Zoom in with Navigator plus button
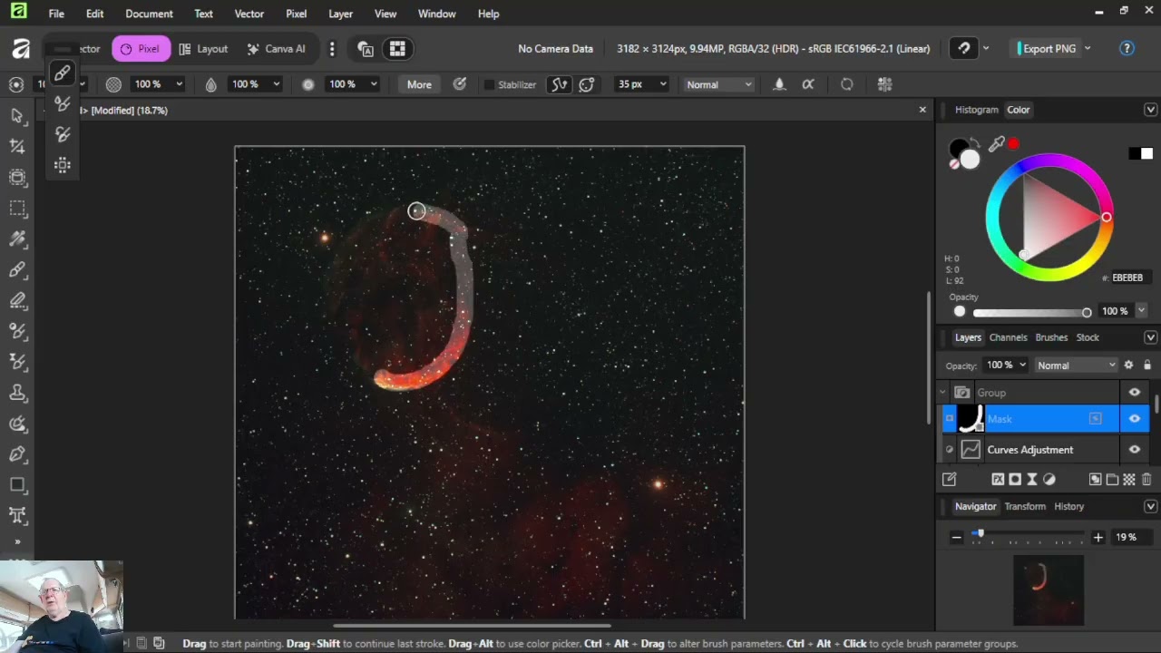1161x653 pixels. click(x=1098, y=537)
